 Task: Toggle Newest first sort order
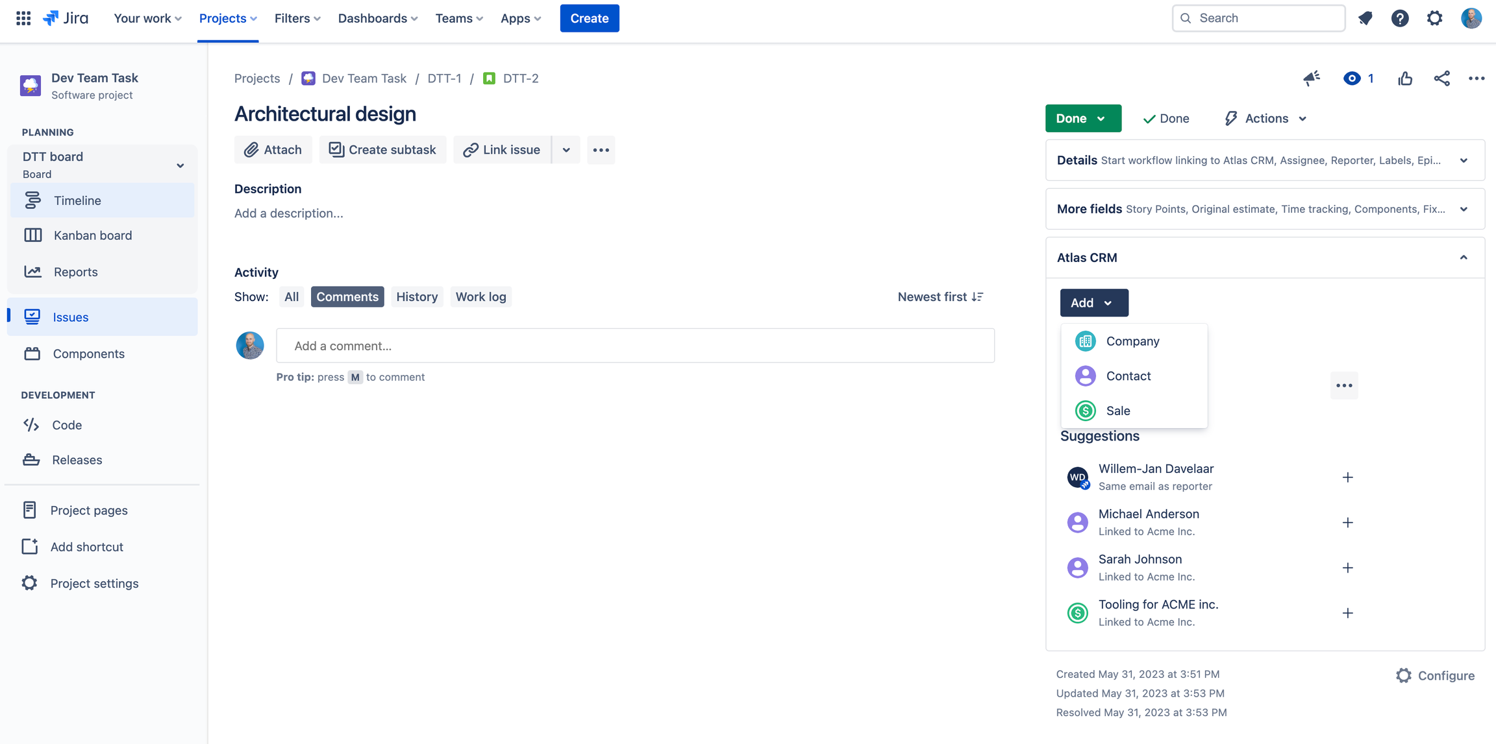pos(940,296)
